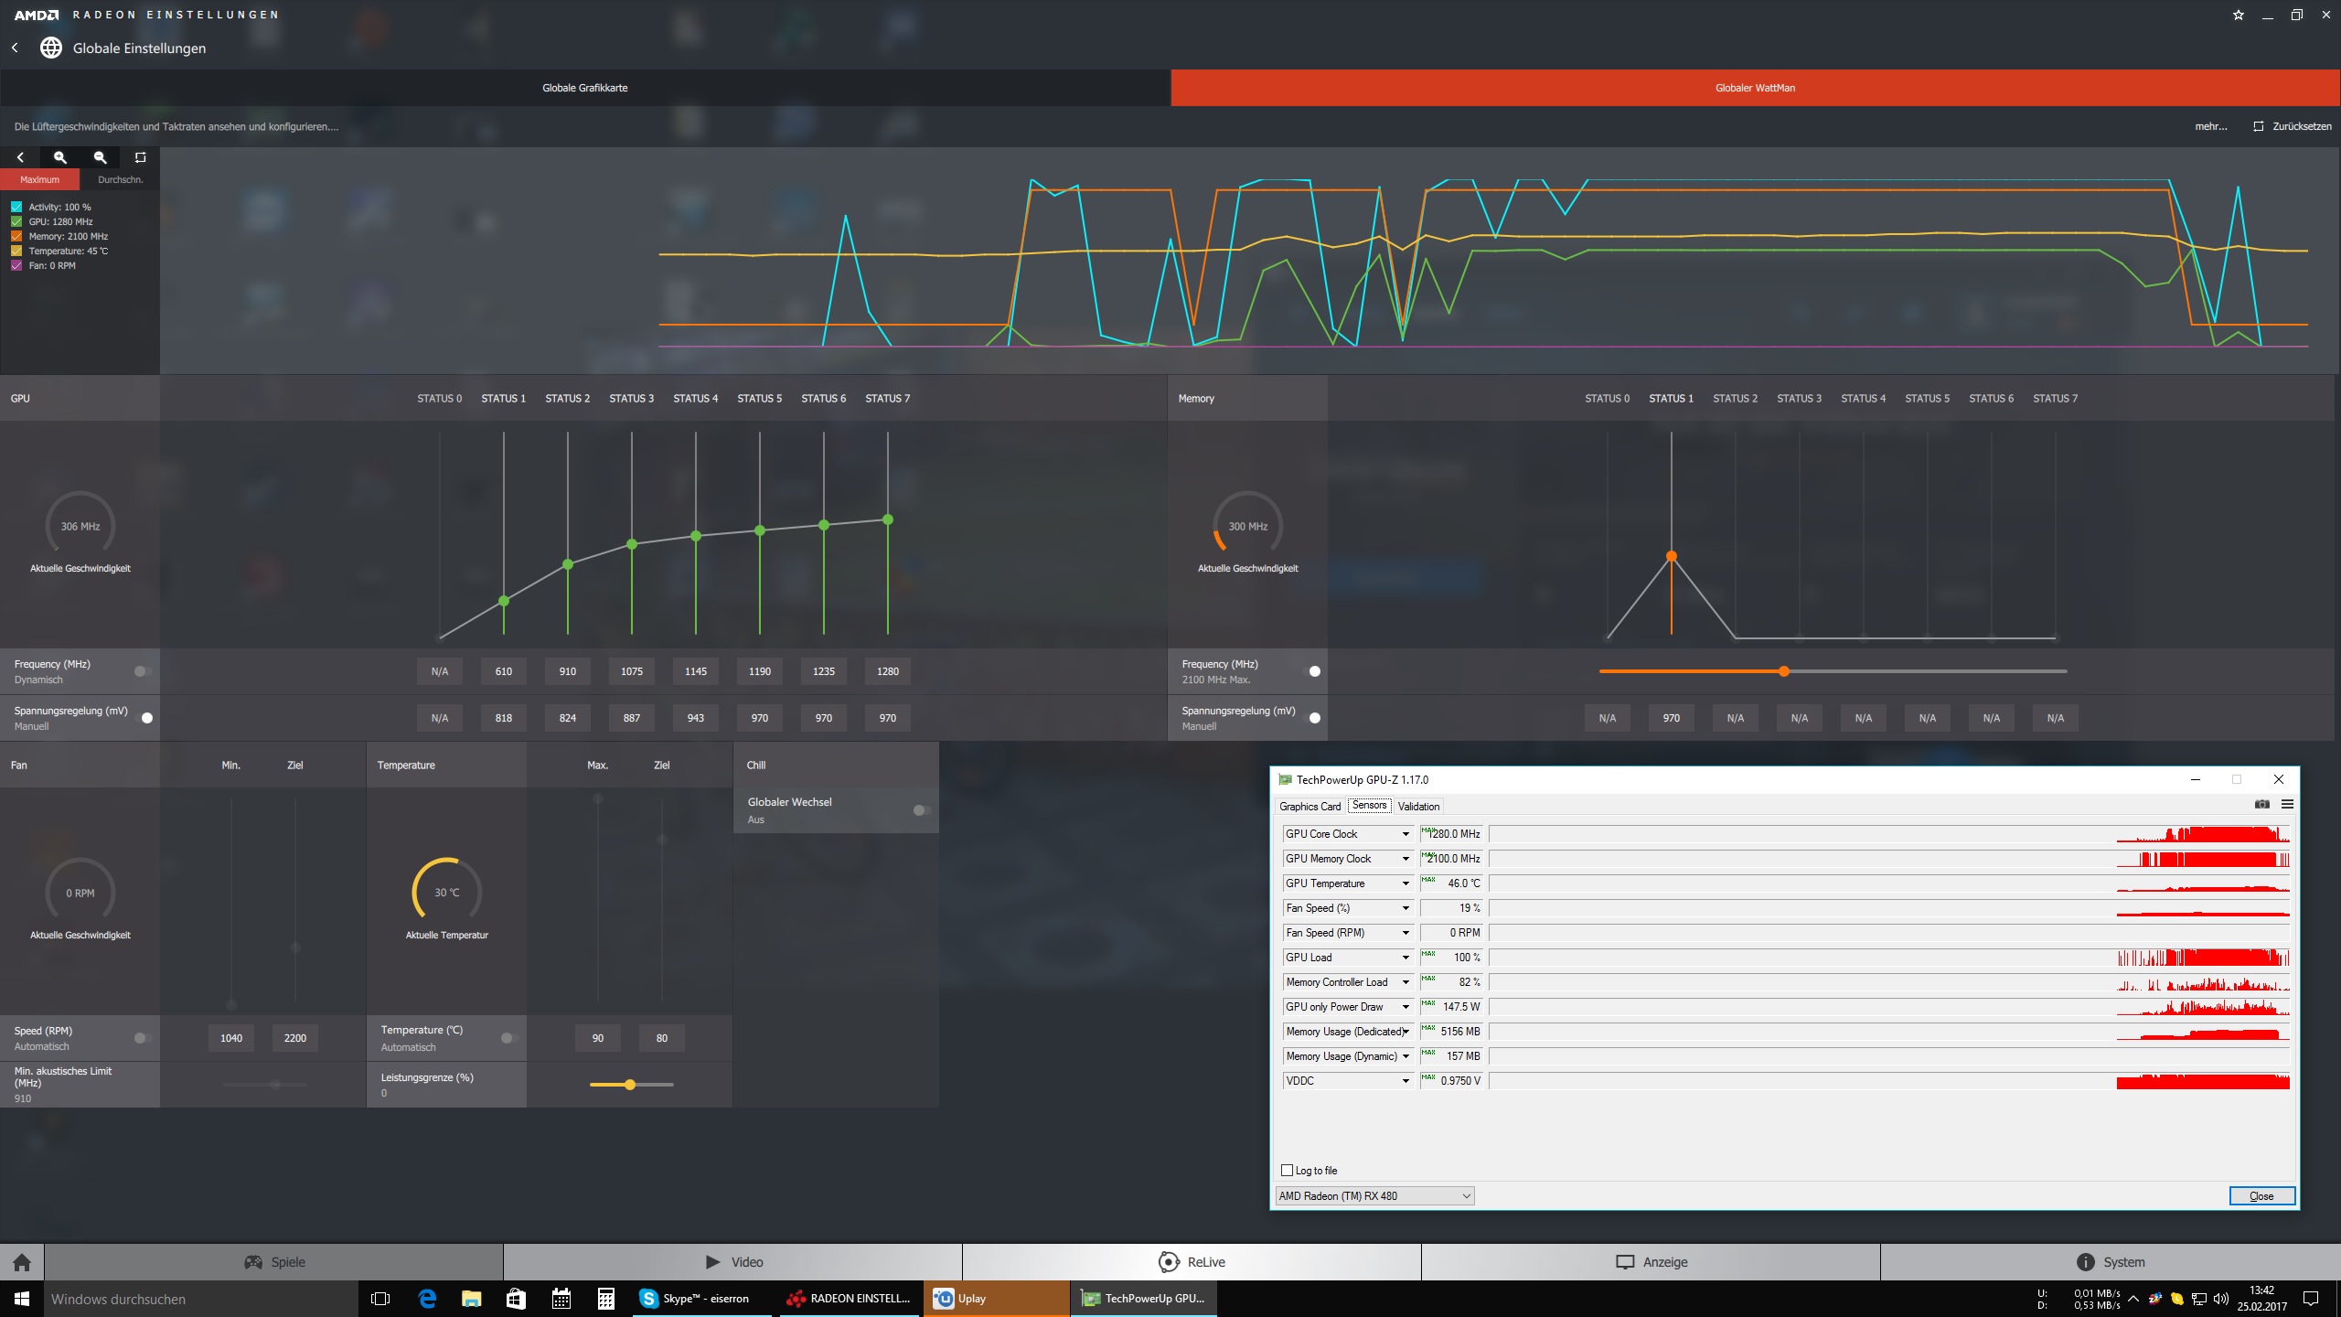This screenshot has width=2341, height=1317.
Task: Open the AMD Radeon RX 480 device dropdown
Action: tap(1374, 1196)
